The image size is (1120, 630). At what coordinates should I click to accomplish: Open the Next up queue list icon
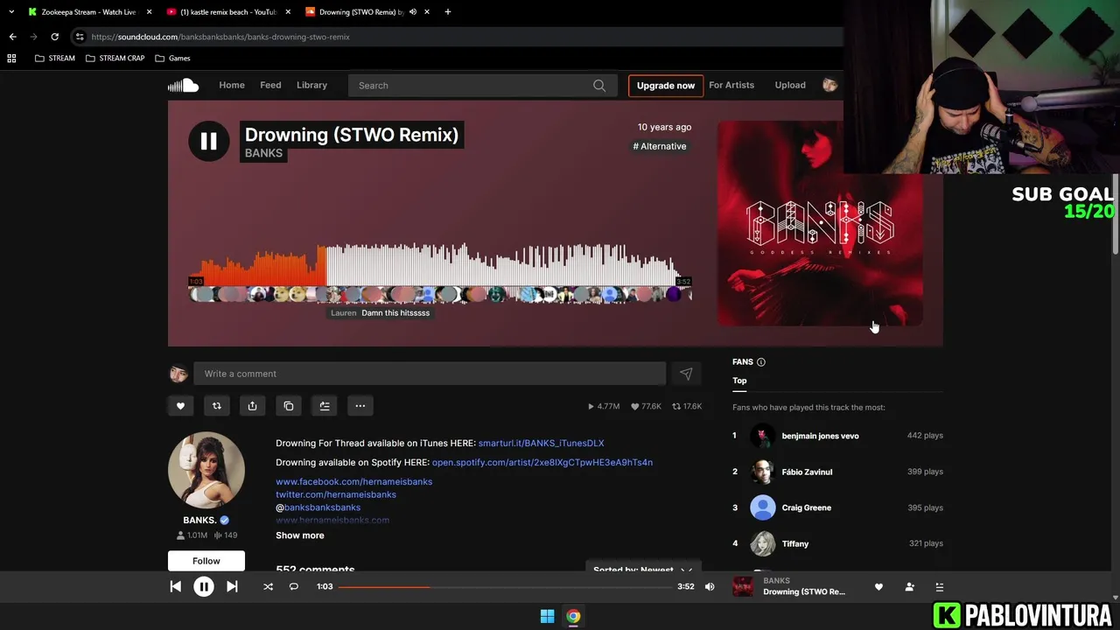(940, 587)
